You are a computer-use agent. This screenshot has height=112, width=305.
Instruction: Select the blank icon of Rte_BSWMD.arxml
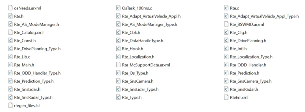[x=226, y=24]
